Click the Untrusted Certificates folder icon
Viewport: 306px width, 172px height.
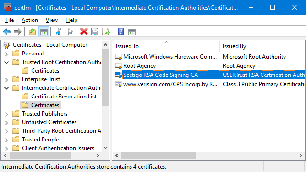[16, 122]
